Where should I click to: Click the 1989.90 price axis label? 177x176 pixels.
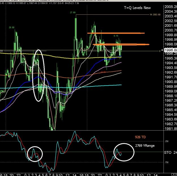(x=171, y=86)
